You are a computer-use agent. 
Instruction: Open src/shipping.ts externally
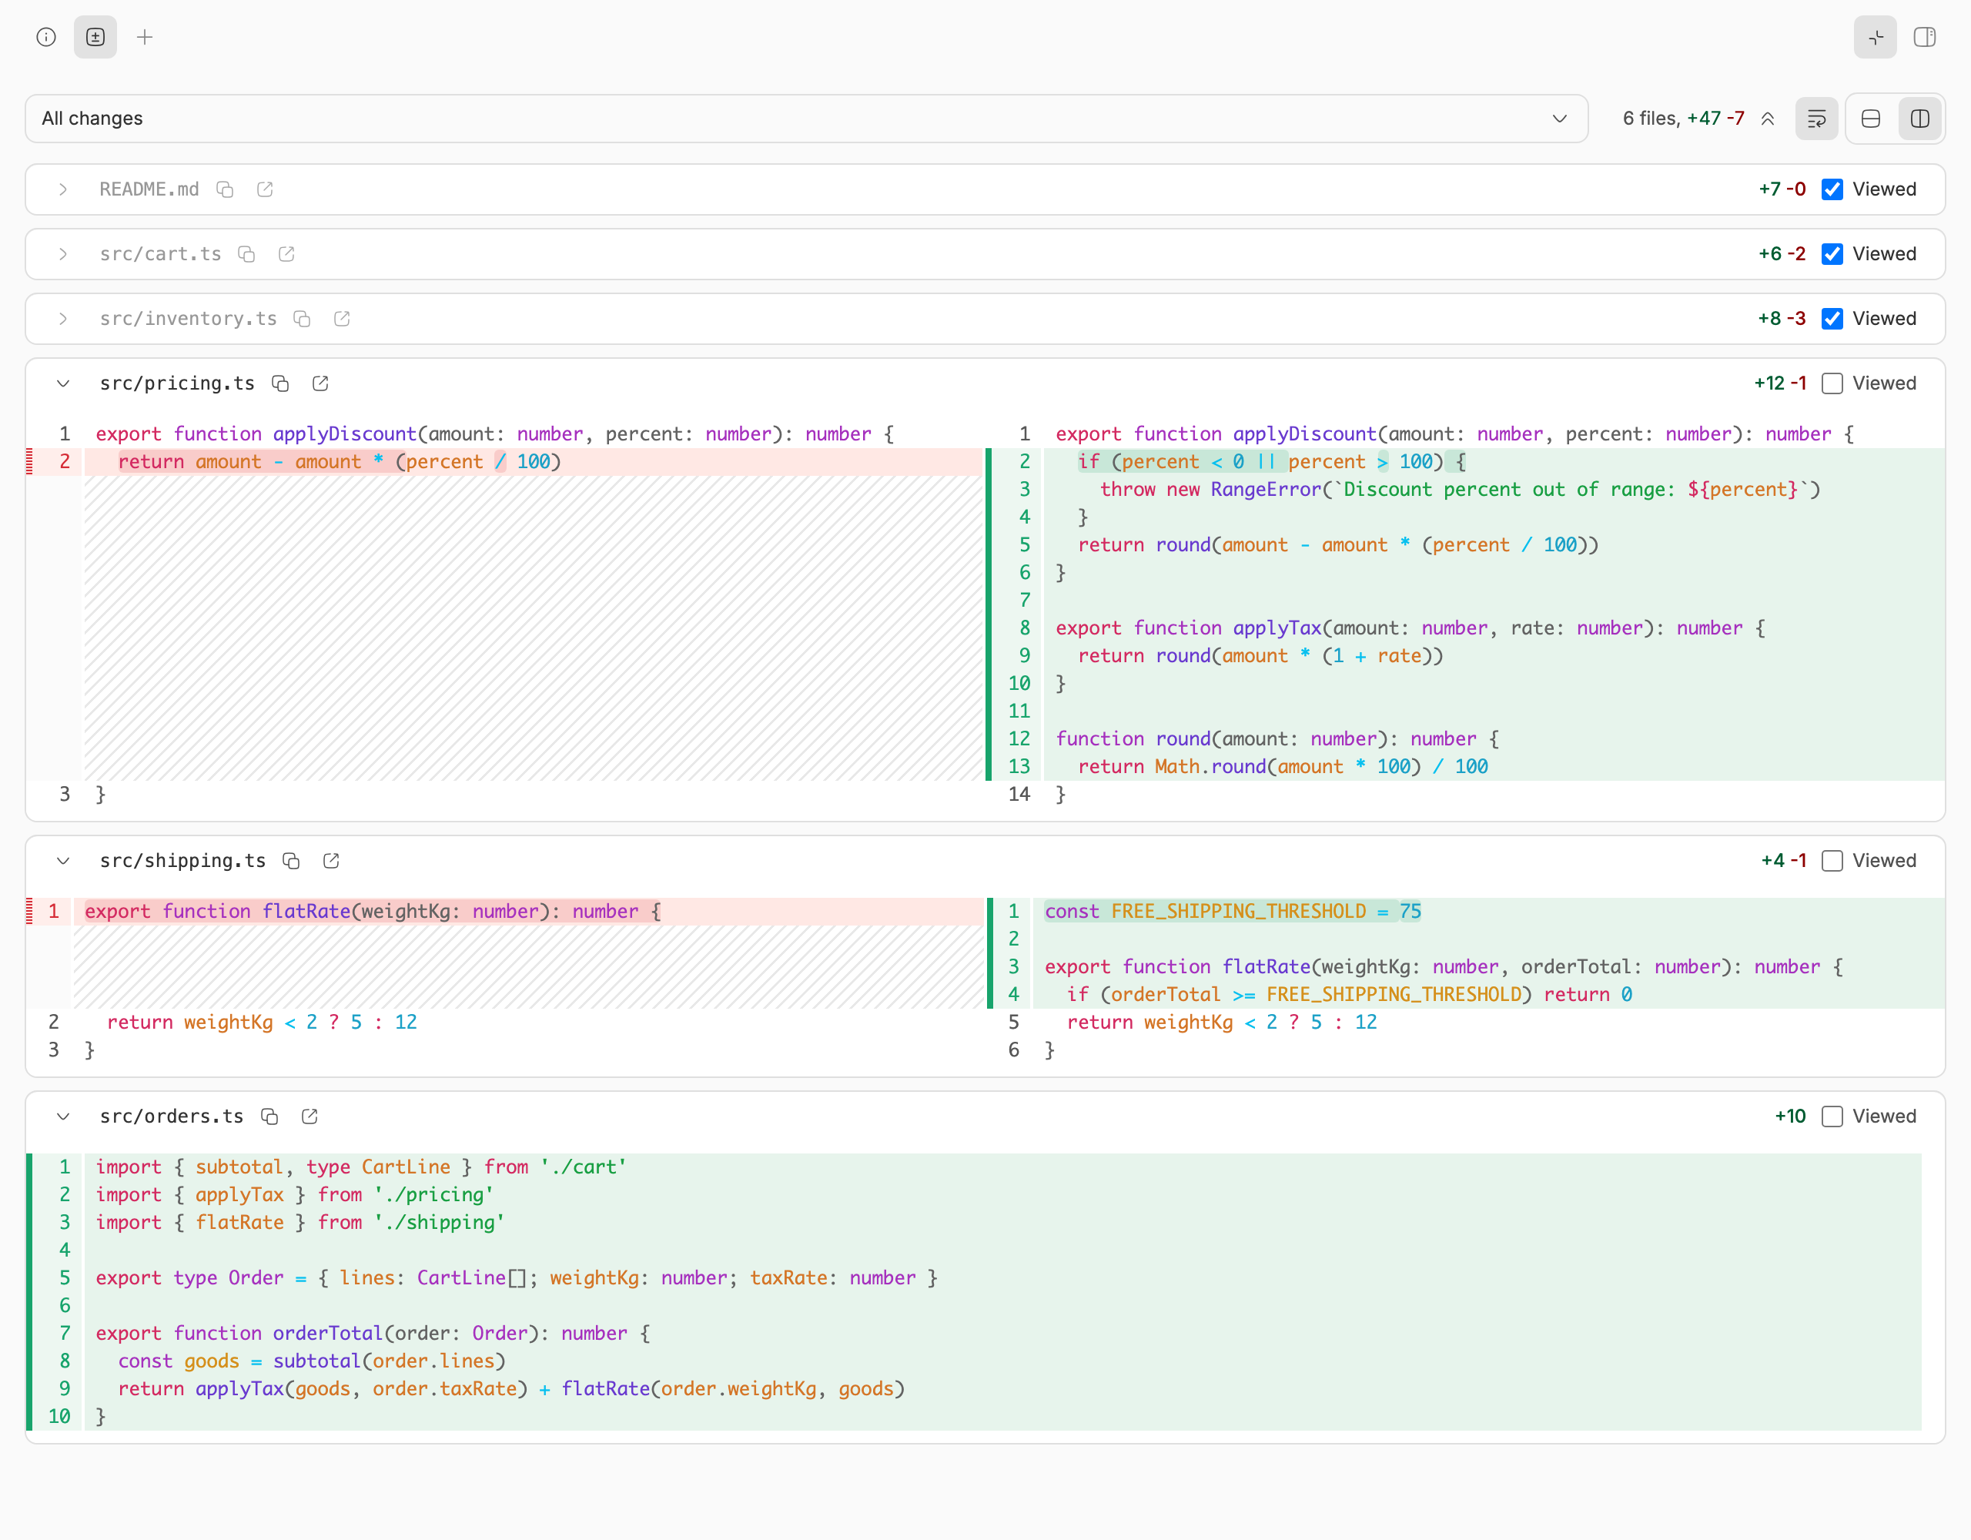click(331, 861)
